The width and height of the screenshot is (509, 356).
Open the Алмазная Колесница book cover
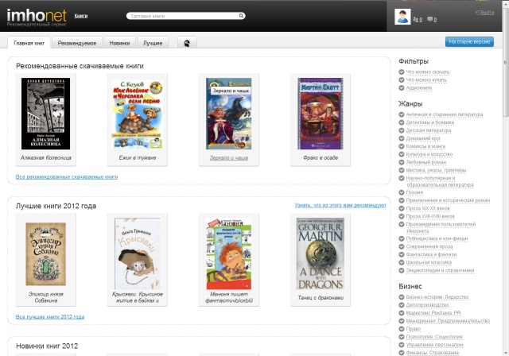46,114
